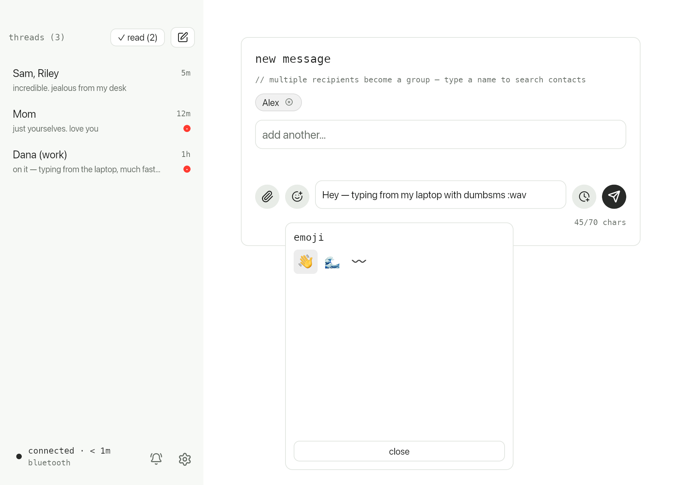Click into the message text field
678x485 pixels.
tap(440, 195)
